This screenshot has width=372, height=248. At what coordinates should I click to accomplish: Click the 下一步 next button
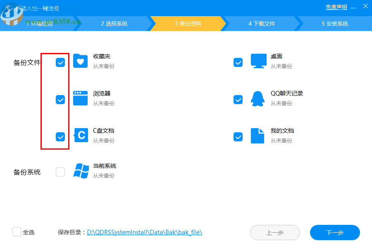click(335, 233)
